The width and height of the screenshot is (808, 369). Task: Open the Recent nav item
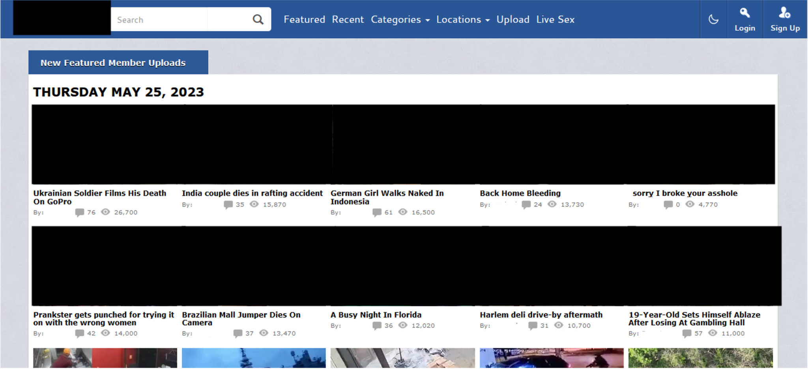348,19
